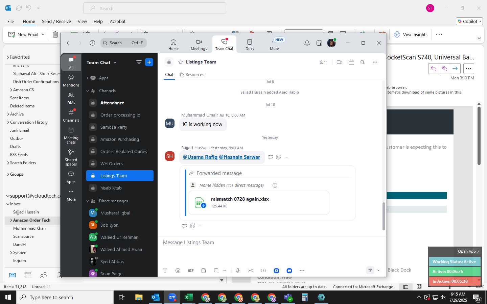The image size is (487, 304).
Task: Star the Listings Team channel
Action: (181, 62)
